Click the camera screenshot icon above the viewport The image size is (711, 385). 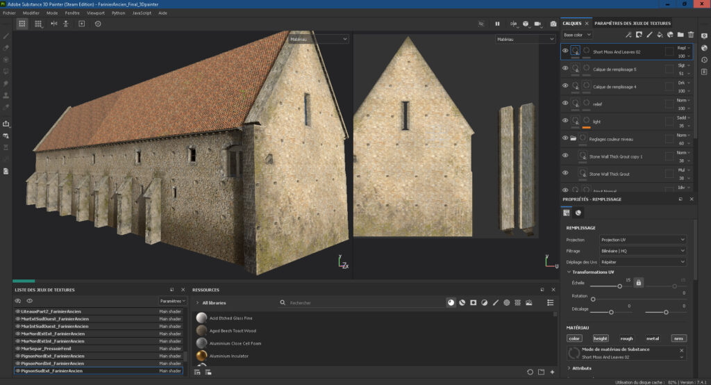553,24
